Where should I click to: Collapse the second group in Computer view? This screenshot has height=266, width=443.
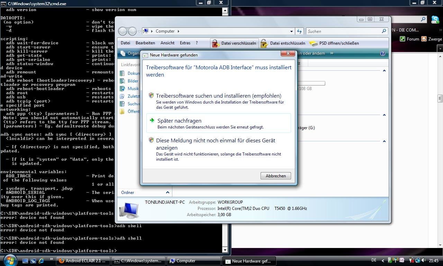tap(384, 115)
